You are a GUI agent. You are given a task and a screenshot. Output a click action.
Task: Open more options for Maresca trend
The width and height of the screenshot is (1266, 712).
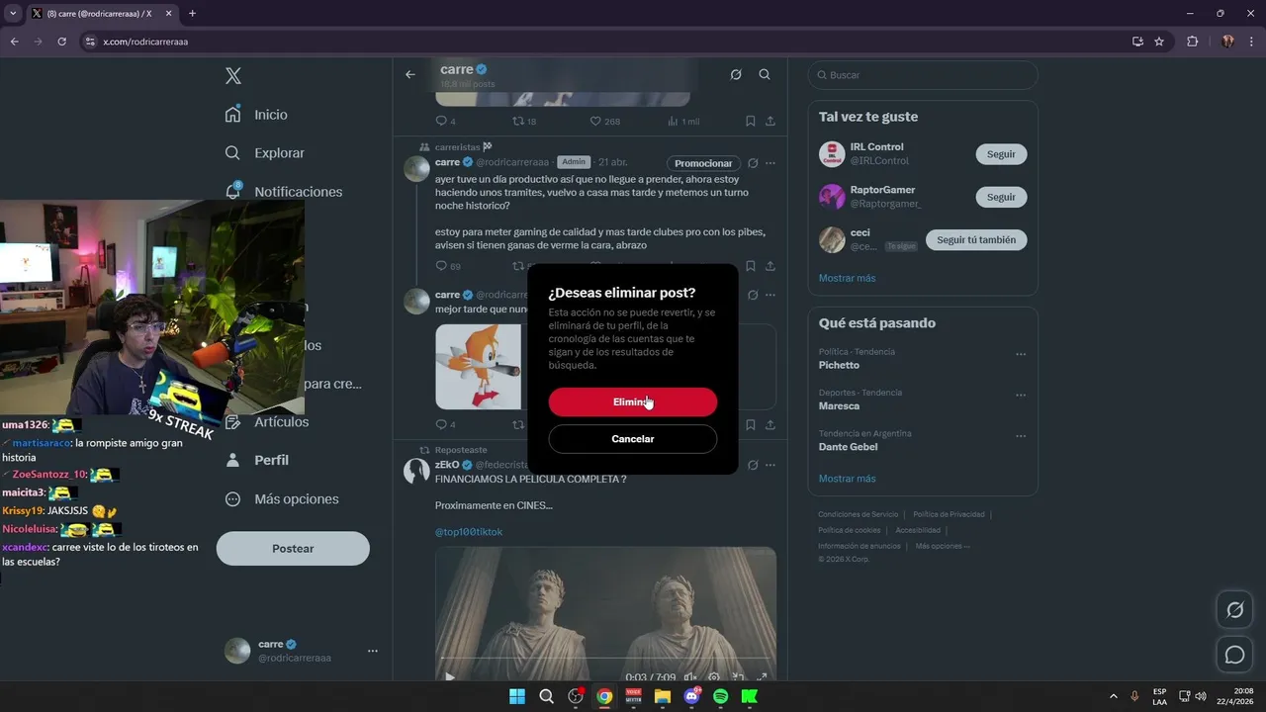click(1021, 395)
